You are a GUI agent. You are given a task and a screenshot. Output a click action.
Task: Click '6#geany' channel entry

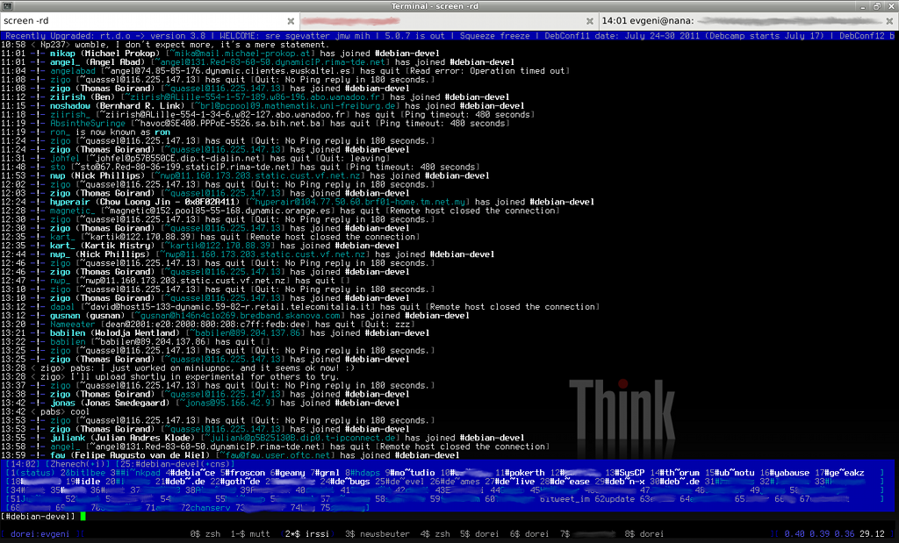(x=287, y=473)
